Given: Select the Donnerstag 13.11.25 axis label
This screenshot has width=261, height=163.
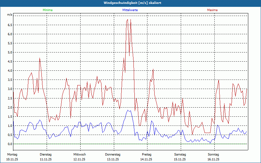Looking at the screenshot, I should pos(113,157).
